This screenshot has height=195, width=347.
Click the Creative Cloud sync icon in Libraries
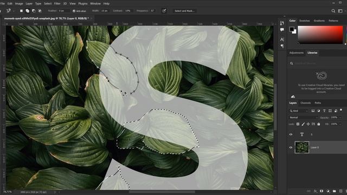pos(293,96)
